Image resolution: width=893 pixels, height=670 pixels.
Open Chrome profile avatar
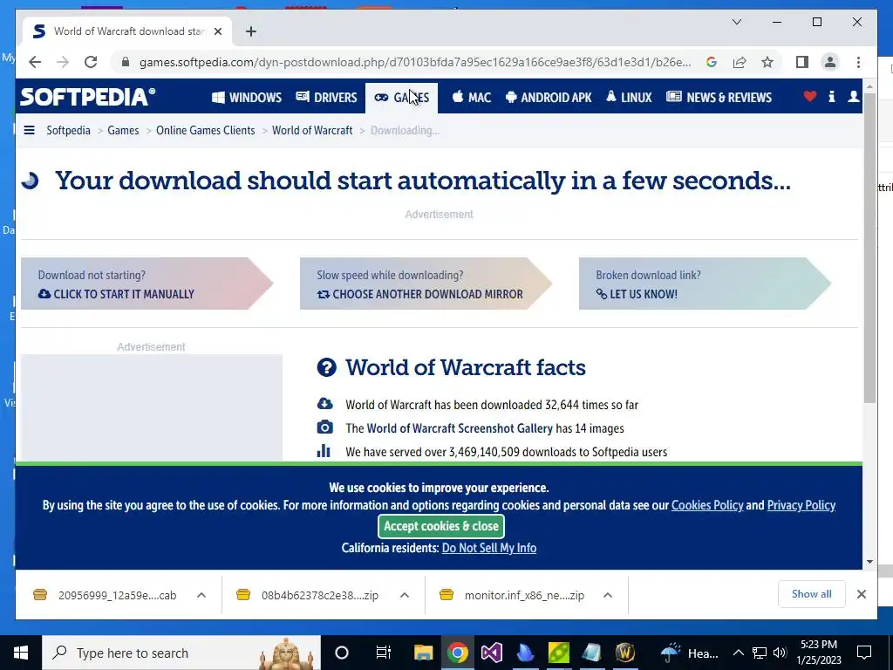tap(830, 62)
